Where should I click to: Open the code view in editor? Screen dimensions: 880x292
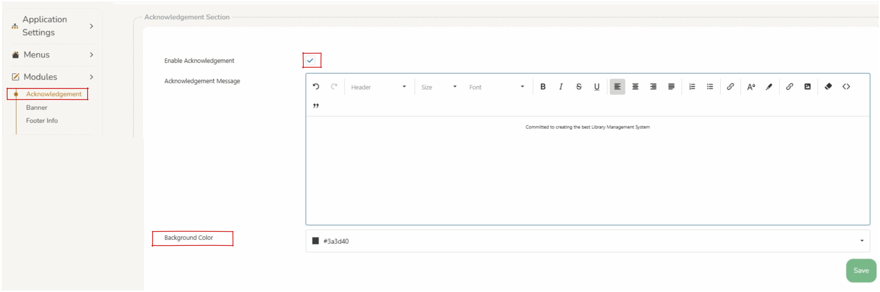tap(846, 87)
